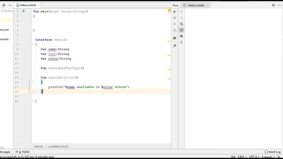Click the cursor position indicator in status bar
283x159 pixels.
233,157
